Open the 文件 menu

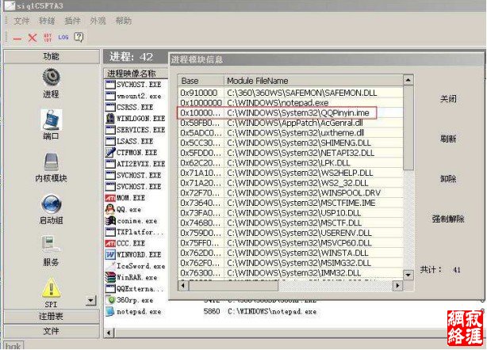point(21,21)
